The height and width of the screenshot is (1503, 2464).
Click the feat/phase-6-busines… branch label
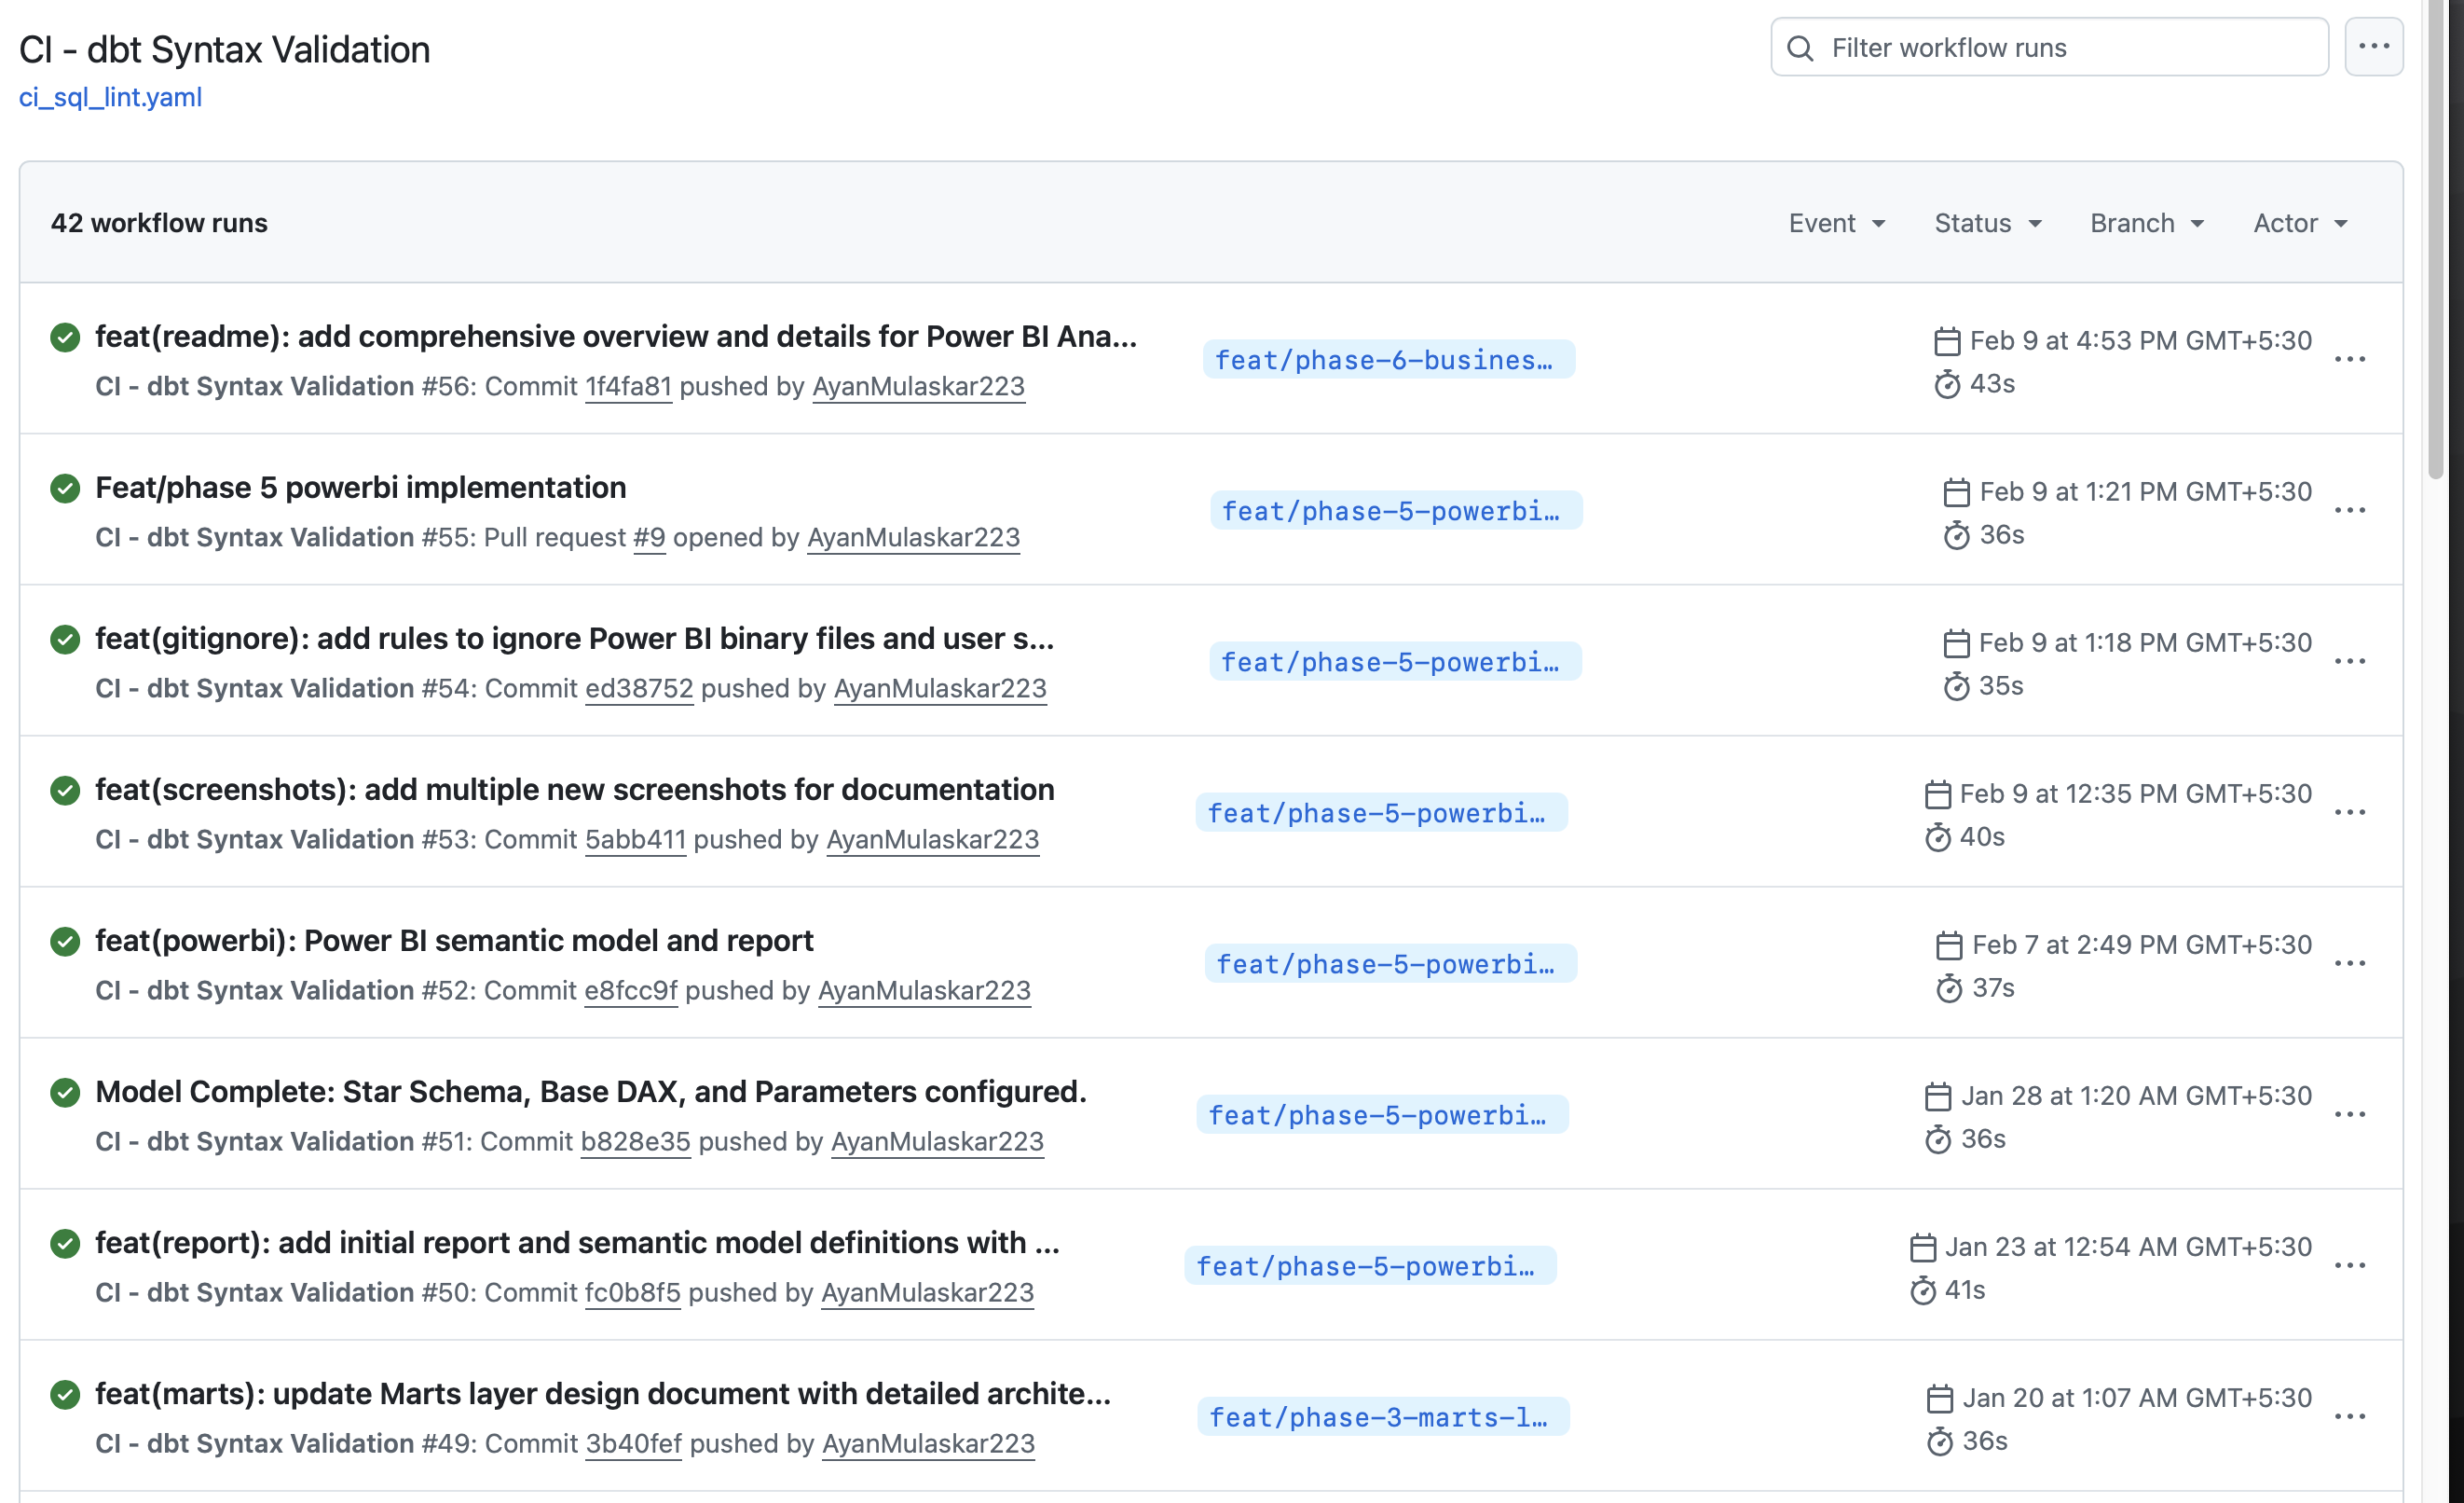pos(1388,360)
